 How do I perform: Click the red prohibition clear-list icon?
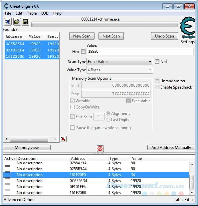(100, 149)
